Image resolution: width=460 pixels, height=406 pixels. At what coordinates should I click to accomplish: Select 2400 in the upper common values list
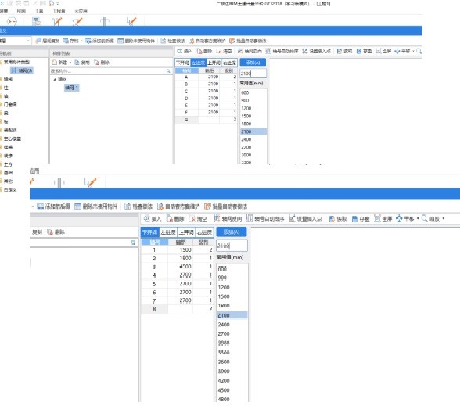pos(253,139)
